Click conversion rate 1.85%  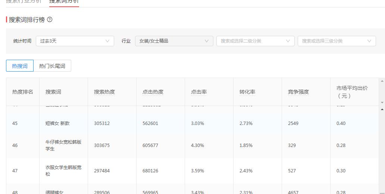pyautogui.click(x=246, y=145)
